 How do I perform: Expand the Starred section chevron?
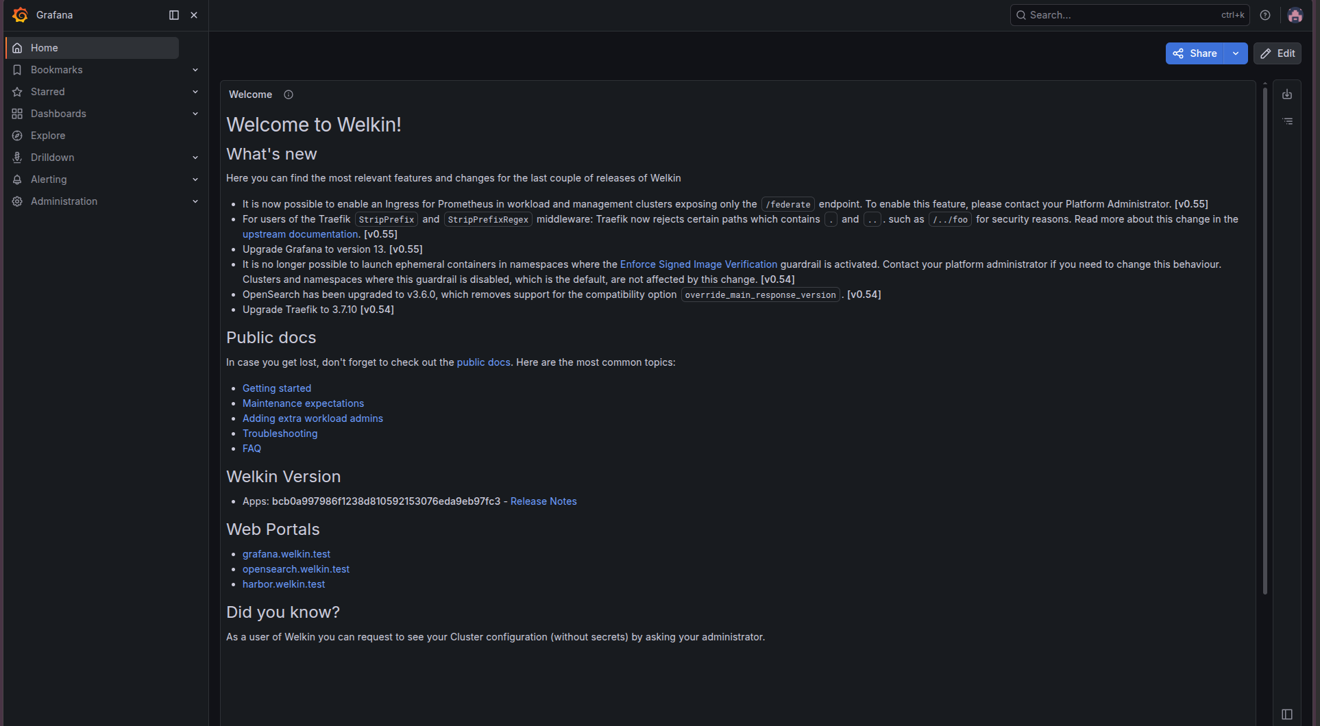(x=195, y=92)
